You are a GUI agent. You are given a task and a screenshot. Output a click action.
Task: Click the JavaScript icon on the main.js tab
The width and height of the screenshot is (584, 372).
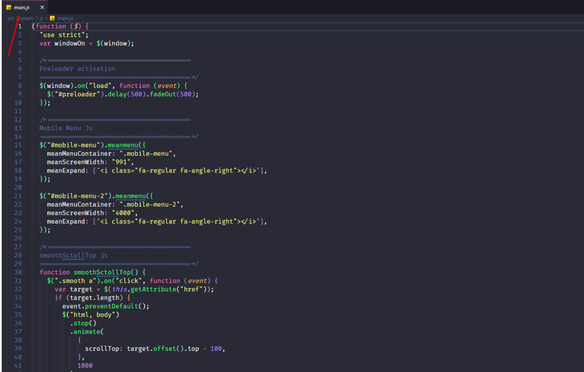8,7
